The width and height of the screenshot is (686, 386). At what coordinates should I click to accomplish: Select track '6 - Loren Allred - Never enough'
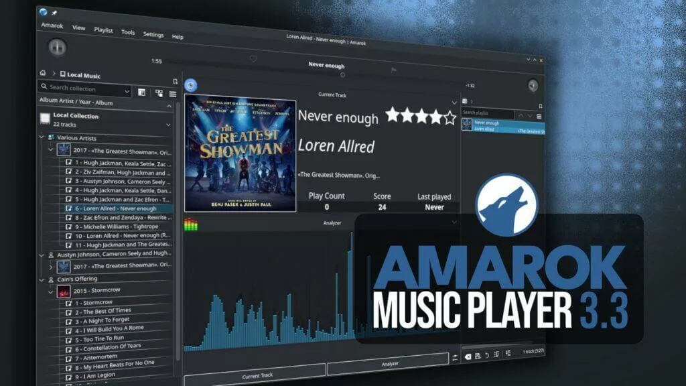tap(115, 208)
